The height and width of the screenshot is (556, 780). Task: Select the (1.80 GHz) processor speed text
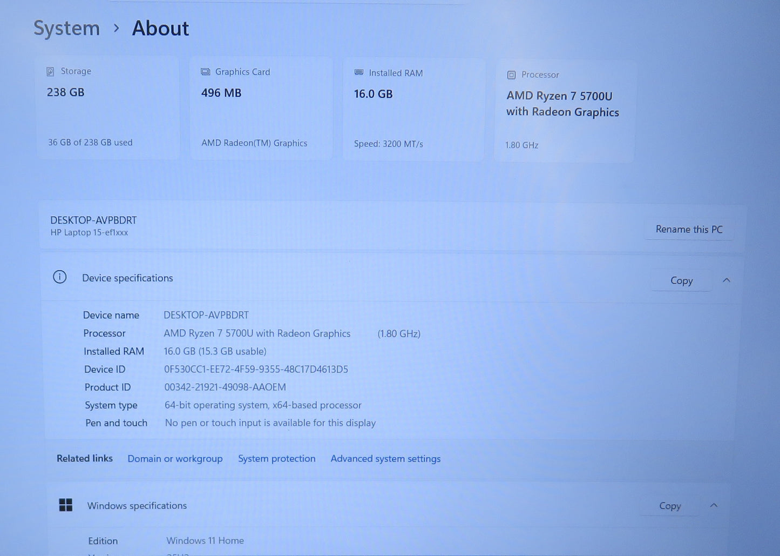(x=399, y=333)
